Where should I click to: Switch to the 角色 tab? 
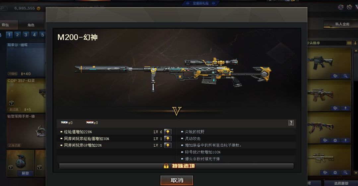click(31, 25)
